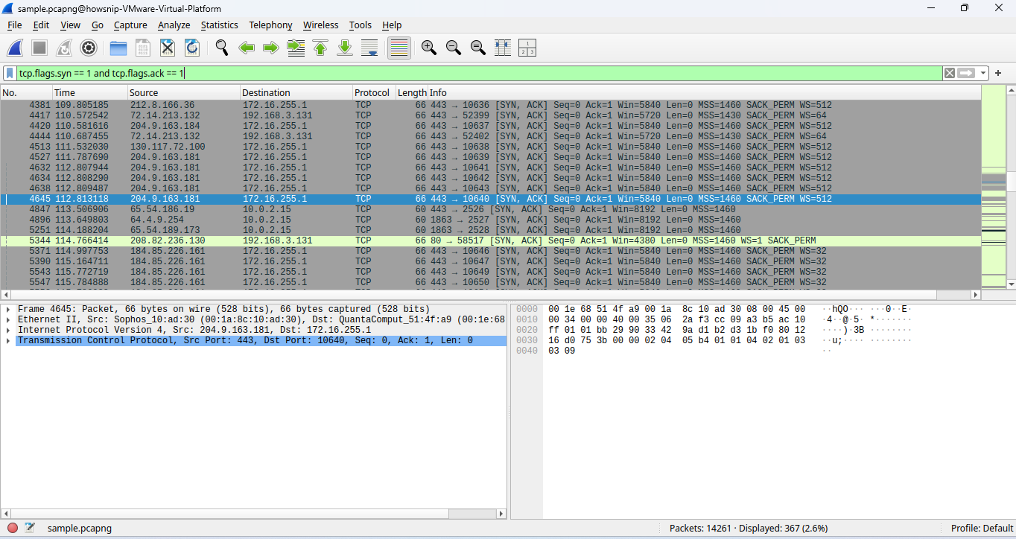The height and width of the screenshot is (539, 1016).
Task: Expand the Ethernet II tree row
Action: (x=7, y=319)
